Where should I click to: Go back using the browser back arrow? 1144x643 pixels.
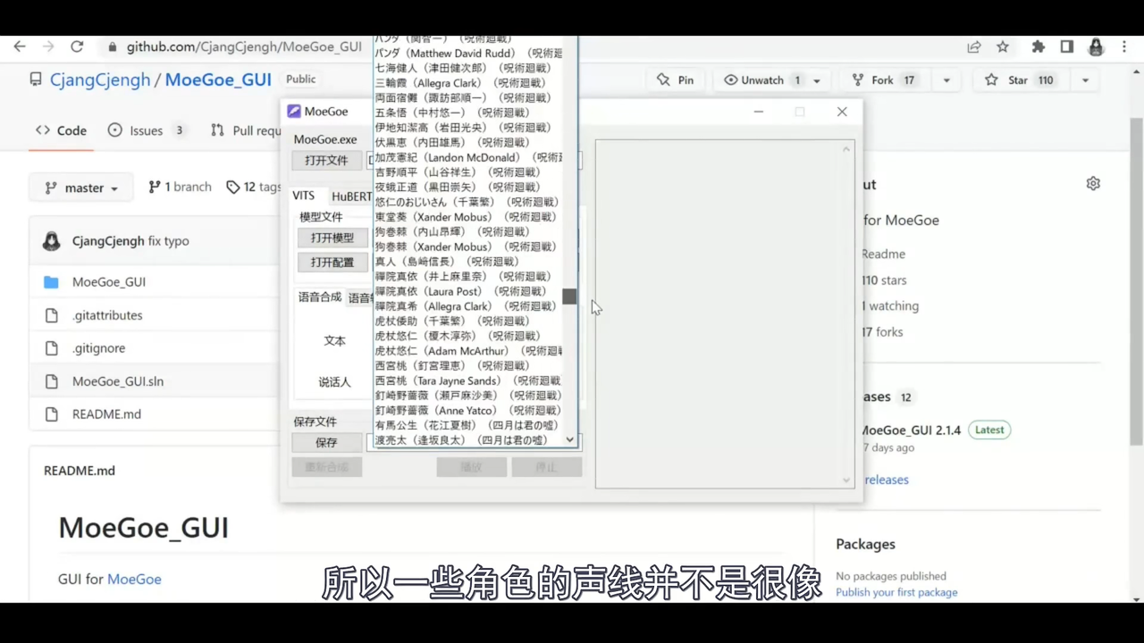coord(20,47)
